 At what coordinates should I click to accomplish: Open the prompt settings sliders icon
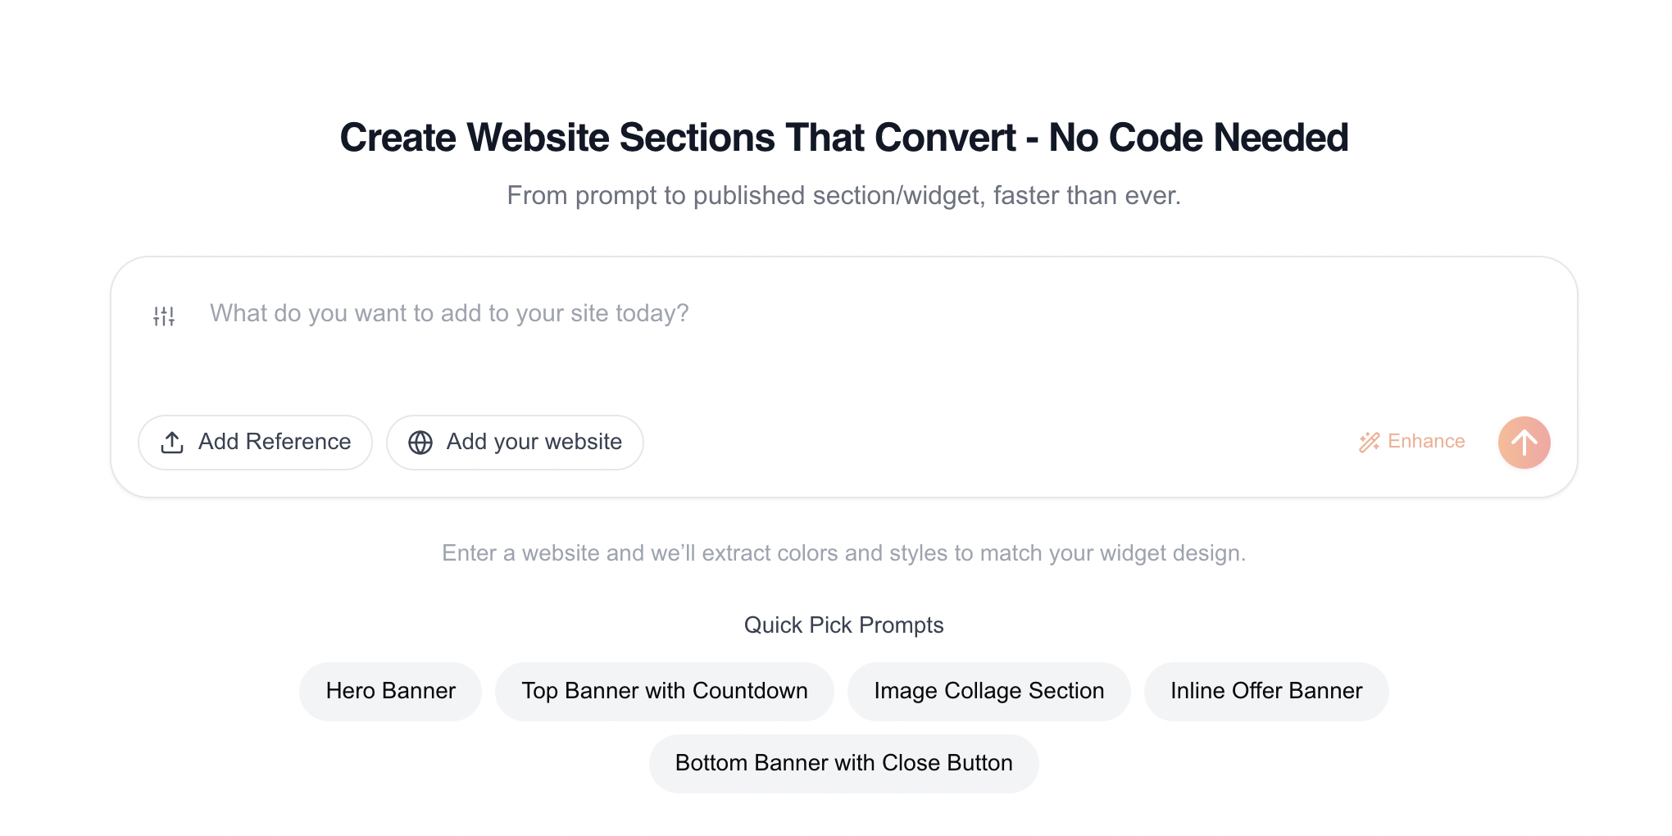[164, 316]
